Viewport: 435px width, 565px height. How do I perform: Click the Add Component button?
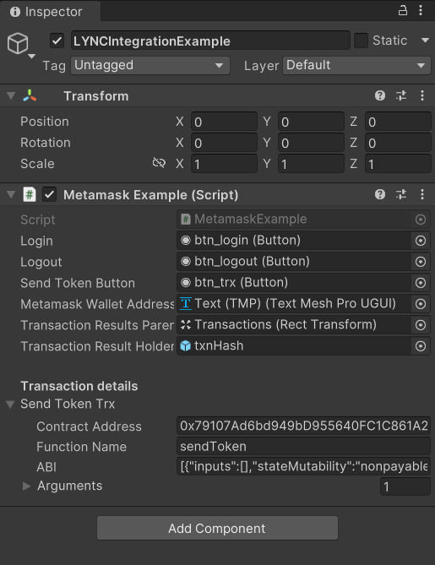tap(217, 528)
